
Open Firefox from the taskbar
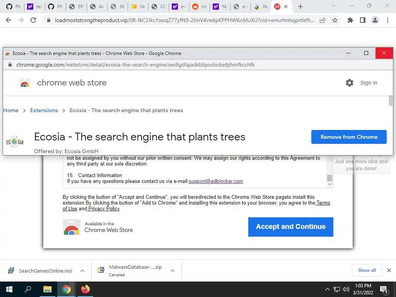[x=85, y=289]
